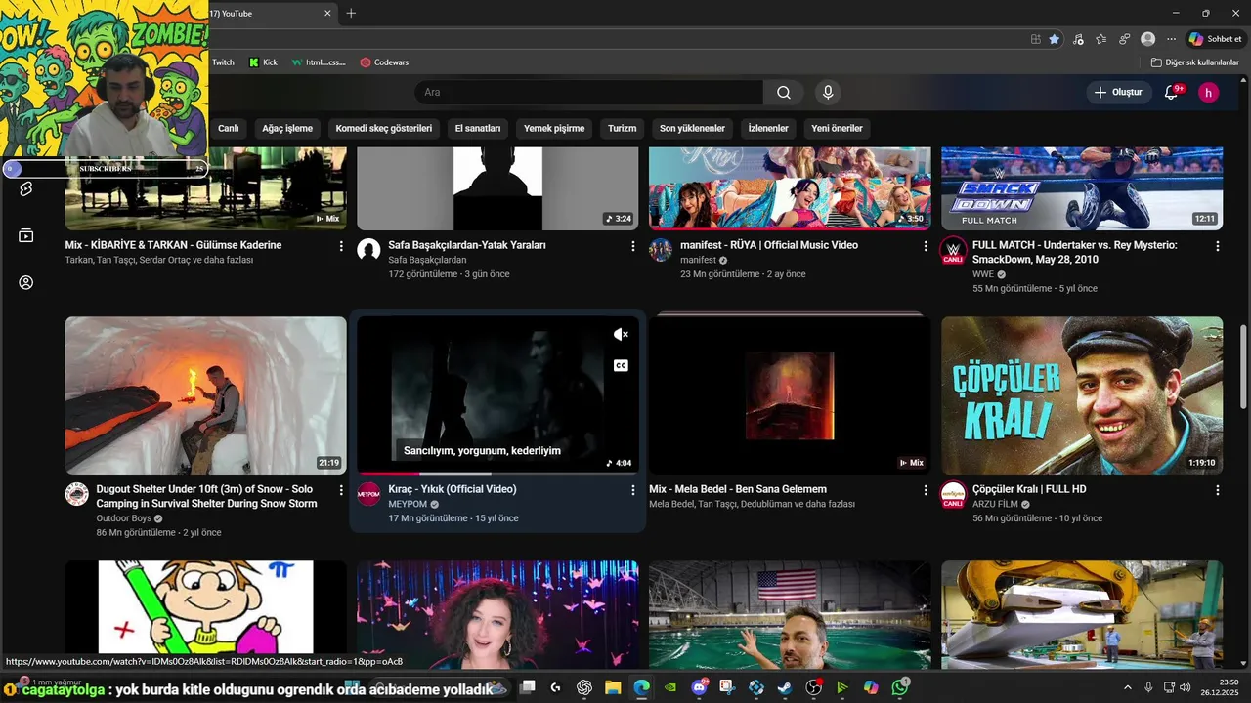Open more options for Mix - KİBARİYE & TARKAN

pyautogui.click(x=341, y=246)
